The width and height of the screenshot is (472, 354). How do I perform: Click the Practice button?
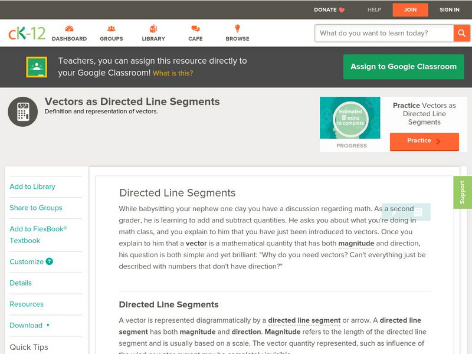422,140
